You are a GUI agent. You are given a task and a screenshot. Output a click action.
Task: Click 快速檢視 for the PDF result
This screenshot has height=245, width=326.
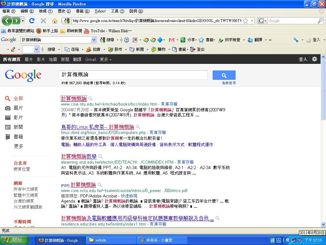pos(129,196)
